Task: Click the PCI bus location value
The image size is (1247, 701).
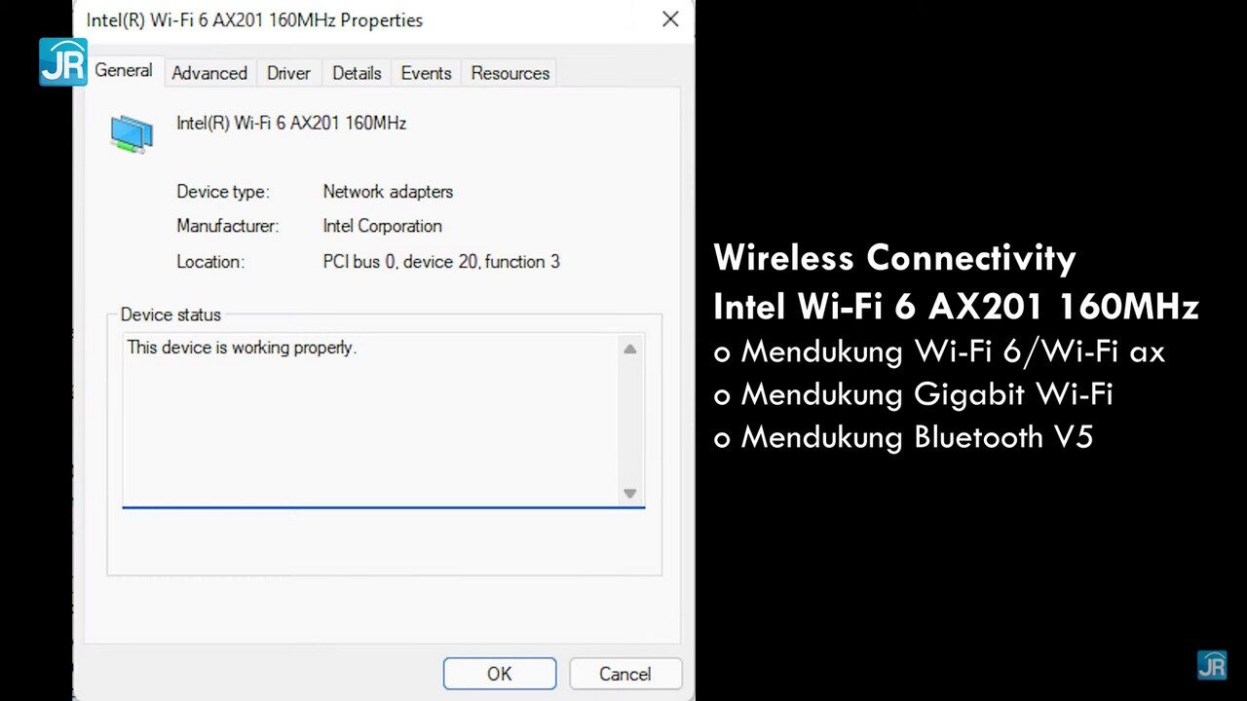Action: tap(441, 262)
